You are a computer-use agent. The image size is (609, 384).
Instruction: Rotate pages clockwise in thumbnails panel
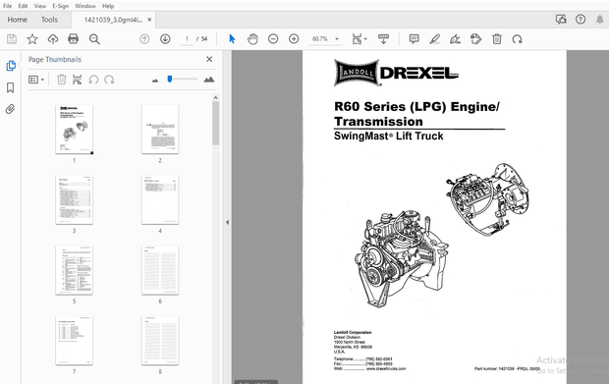coord(109,80)
